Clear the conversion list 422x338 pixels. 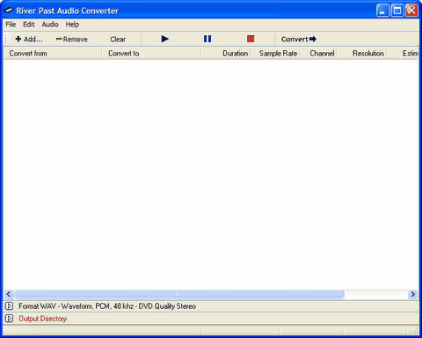click(x=118, y=39)
